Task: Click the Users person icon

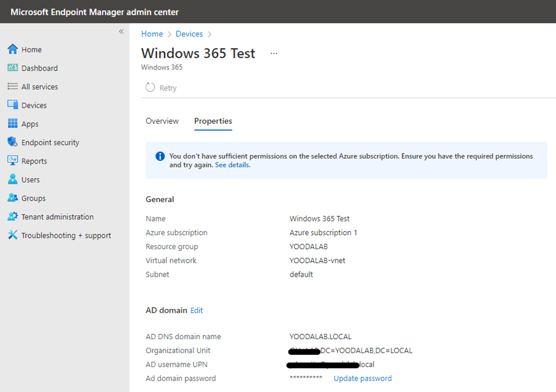Action: coord(13,179)
